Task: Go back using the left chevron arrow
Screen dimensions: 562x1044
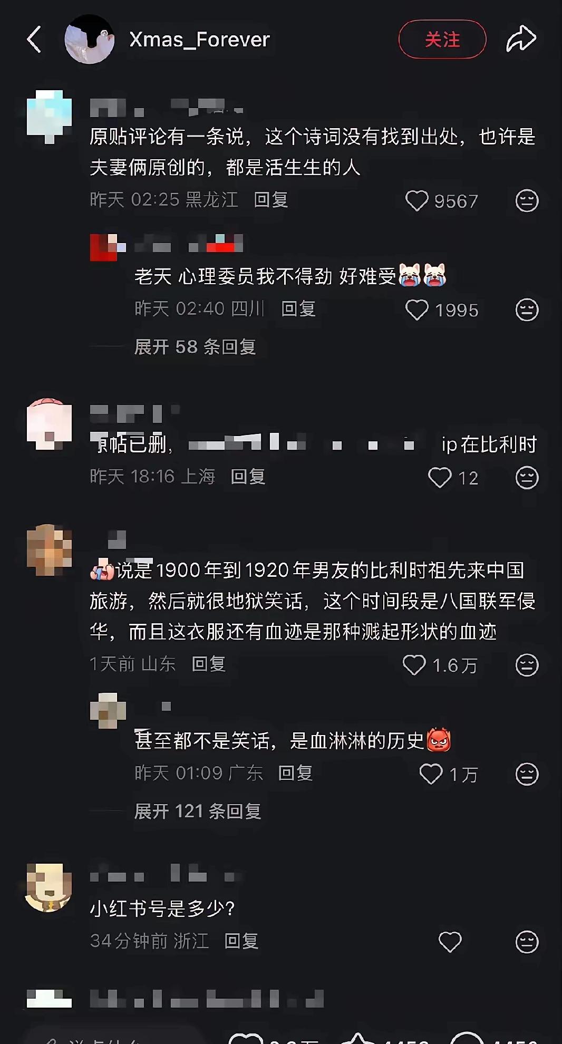Action: pos(34,40)
